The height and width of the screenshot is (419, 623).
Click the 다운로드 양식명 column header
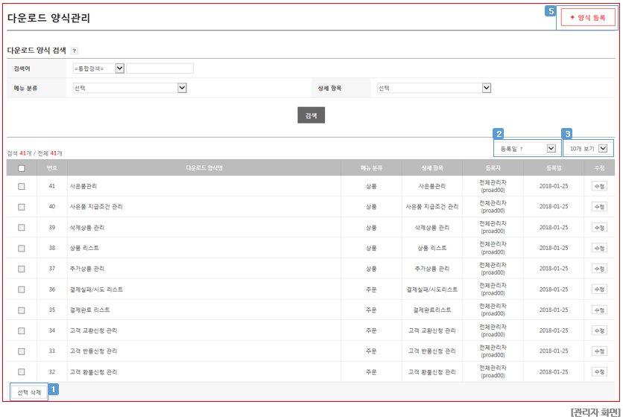coord(204,168)
